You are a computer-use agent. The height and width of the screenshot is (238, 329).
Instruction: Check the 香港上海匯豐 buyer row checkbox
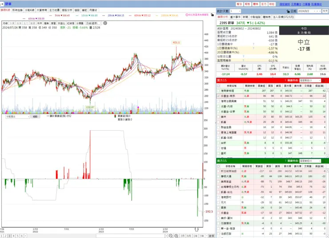[218, 132]
